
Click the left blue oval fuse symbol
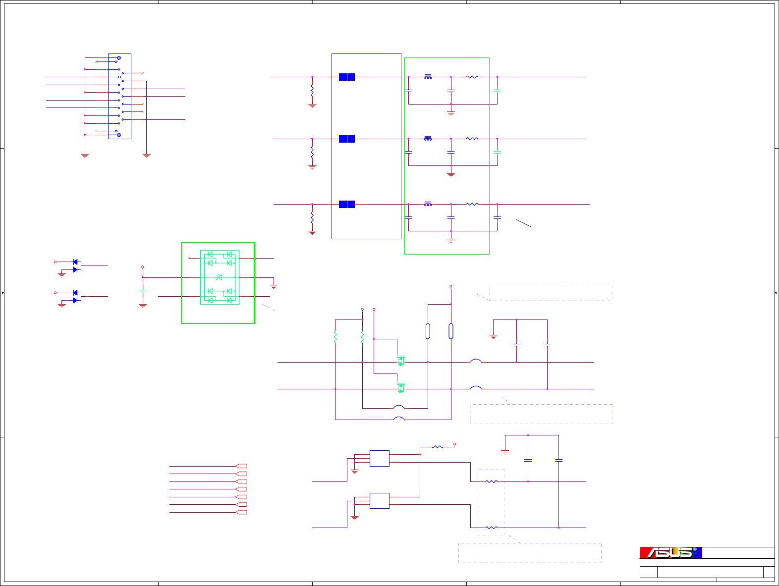(428, 331)
